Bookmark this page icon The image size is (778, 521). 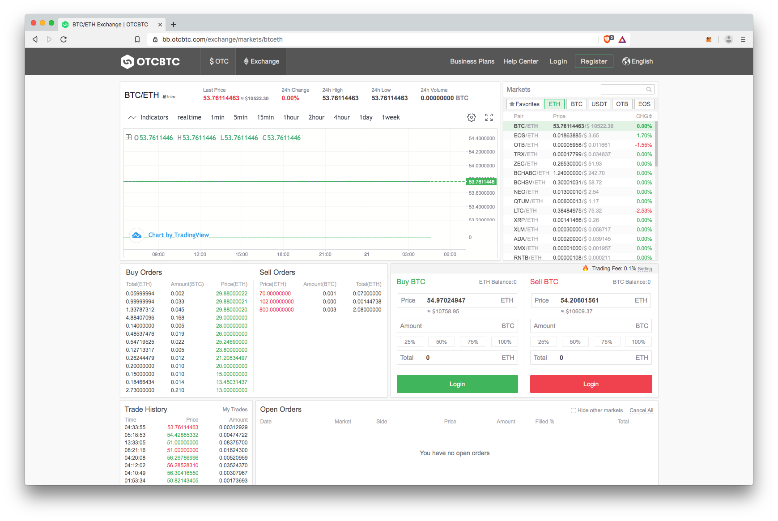coord(137,39)
